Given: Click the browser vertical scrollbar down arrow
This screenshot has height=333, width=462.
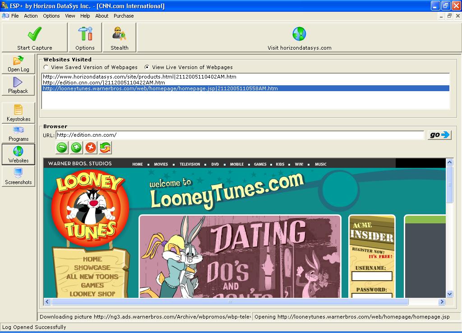Looking at the screenshot, I should click(449, 294).
